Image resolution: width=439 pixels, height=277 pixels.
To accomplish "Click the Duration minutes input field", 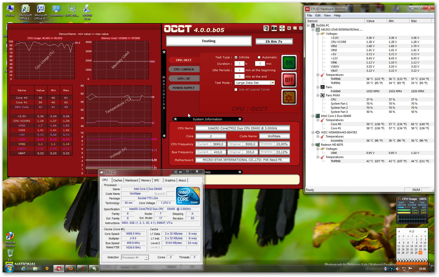I will pos(260,64).
